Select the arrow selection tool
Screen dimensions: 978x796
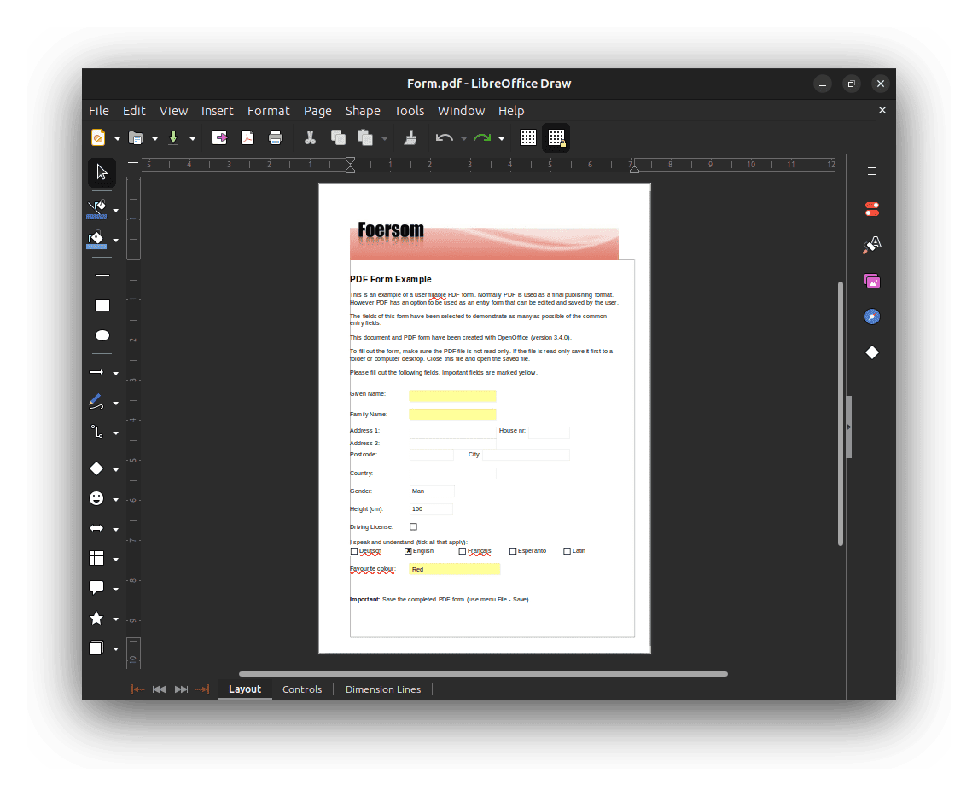102,172
